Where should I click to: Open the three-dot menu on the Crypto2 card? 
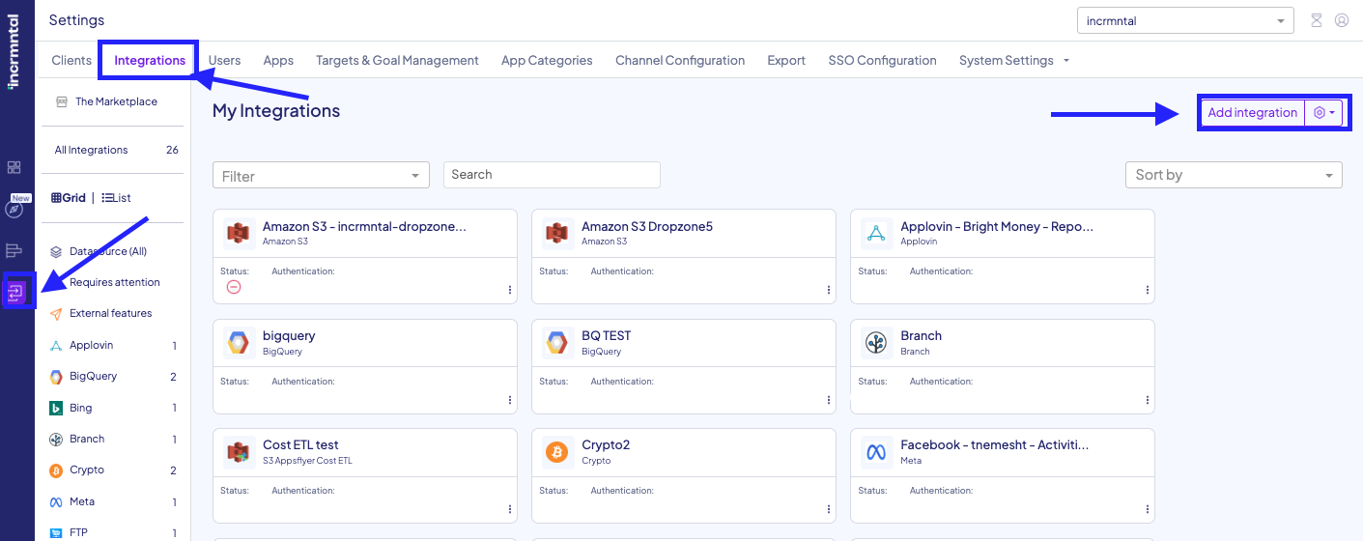[x=828, y=509]
